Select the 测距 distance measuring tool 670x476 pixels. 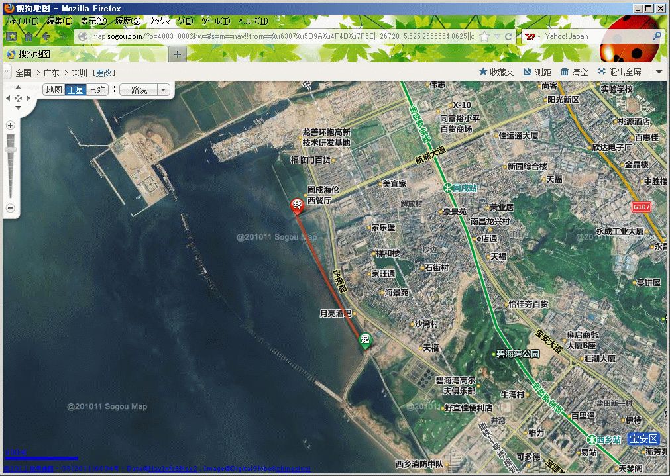tap(537, 72)
